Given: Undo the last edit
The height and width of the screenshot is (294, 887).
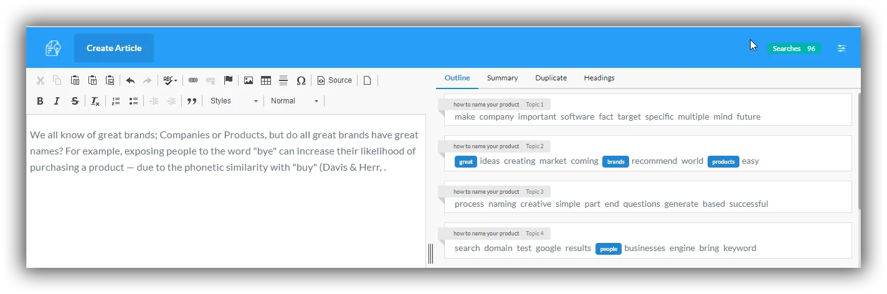Looking at the screenshot, I should [130, 80].
